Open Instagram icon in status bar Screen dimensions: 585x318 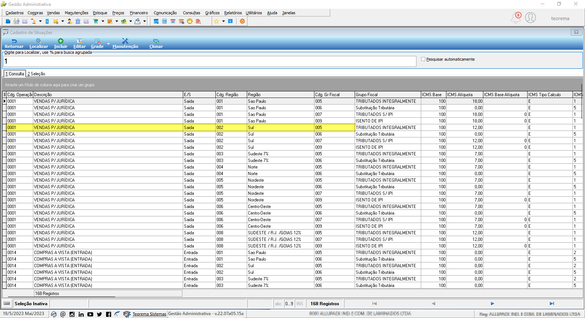pos(72,314)
